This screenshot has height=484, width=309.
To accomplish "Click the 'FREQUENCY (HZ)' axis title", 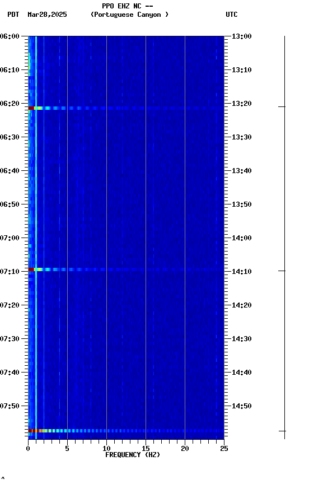I will 133,455.
